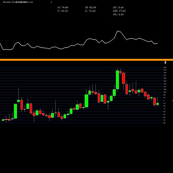
Task: Click the OC: 3.45 value
Action: (118, 8)
